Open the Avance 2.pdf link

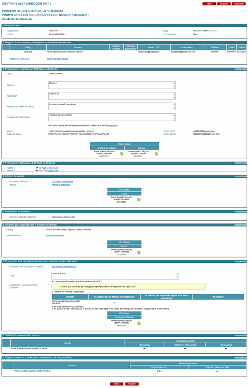click(x=53, y=171)
